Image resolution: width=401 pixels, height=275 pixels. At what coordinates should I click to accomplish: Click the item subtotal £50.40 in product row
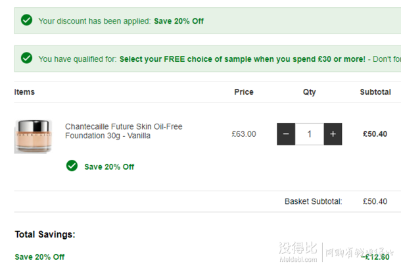click(375, 134)
